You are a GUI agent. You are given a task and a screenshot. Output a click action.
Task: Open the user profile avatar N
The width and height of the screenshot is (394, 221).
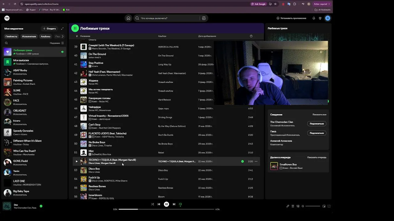[328, 18]
